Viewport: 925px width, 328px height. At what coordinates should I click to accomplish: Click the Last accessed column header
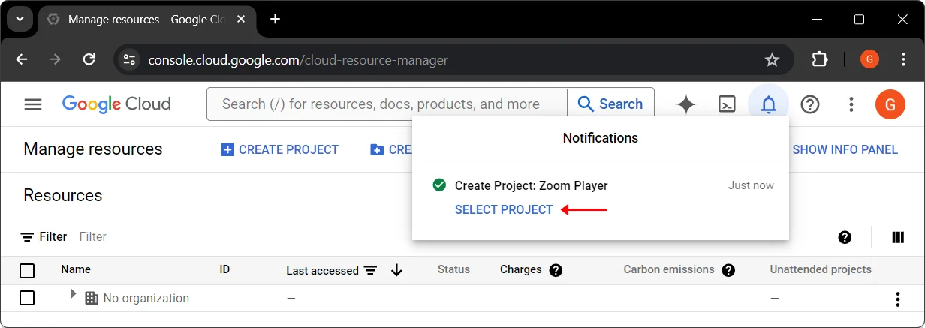(322, 270)
